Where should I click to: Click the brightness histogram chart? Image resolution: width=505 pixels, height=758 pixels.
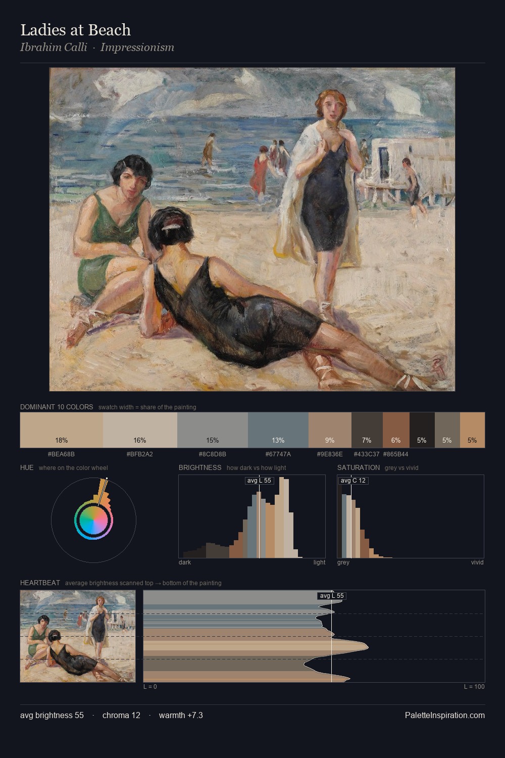point(252,516)
